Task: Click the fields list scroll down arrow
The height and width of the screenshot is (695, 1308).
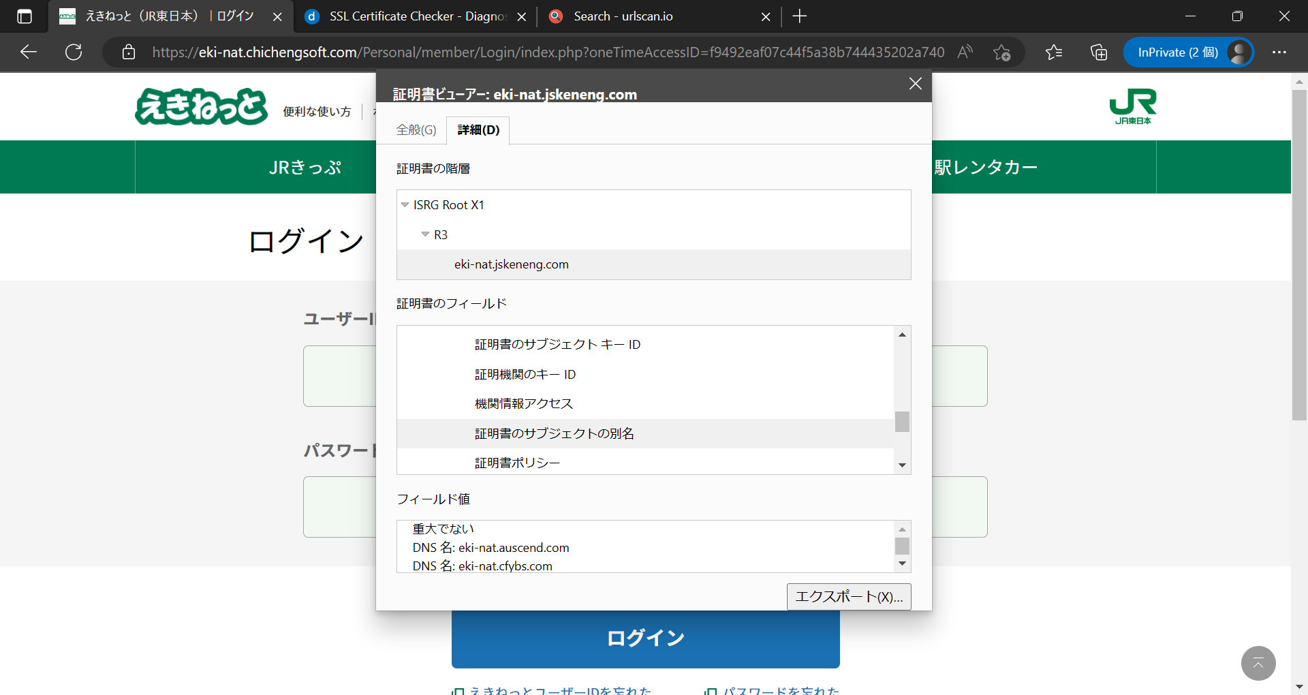Action: (902, 465)
